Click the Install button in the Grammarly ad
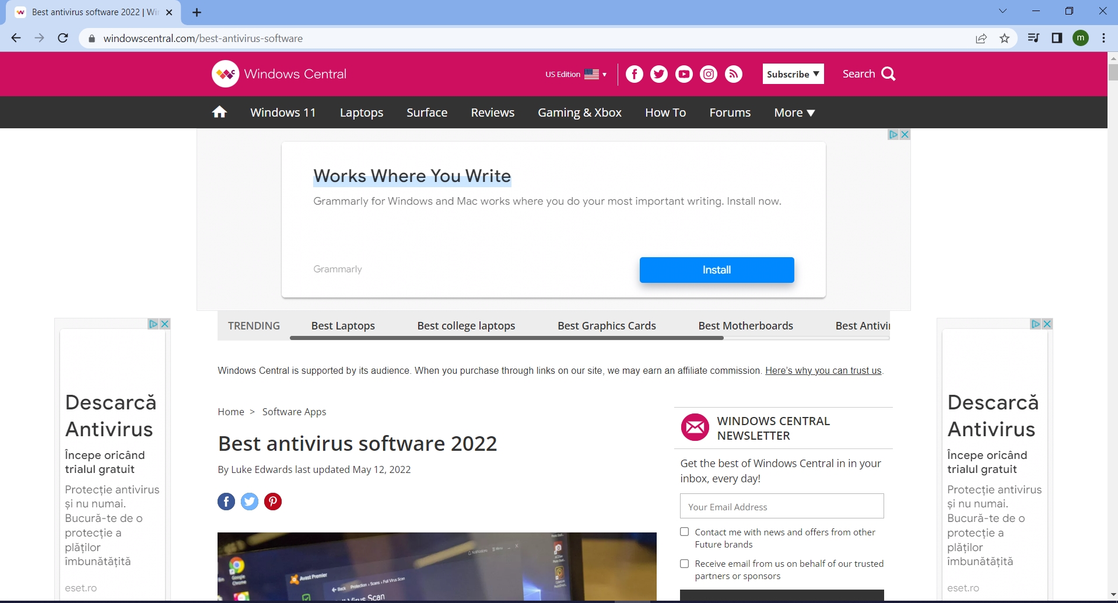This screenshot has width=1118, height=603. [716, 269]
